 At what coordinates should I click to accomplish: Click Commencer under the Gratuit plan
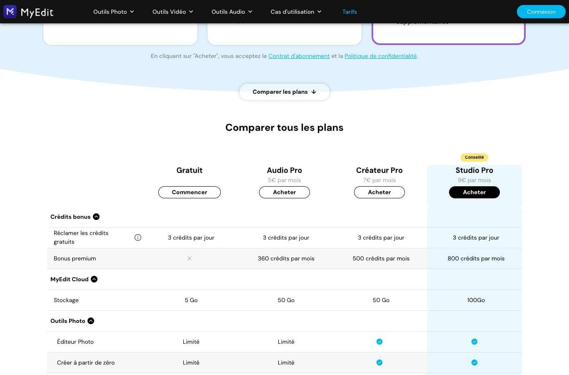click(190, 192)
